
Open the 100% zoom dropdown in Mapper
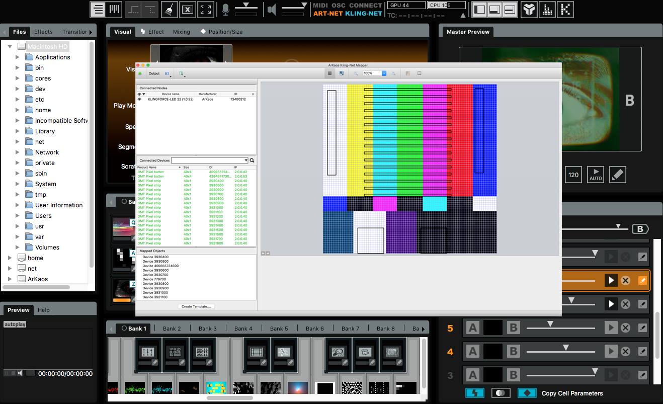(384, 73)
